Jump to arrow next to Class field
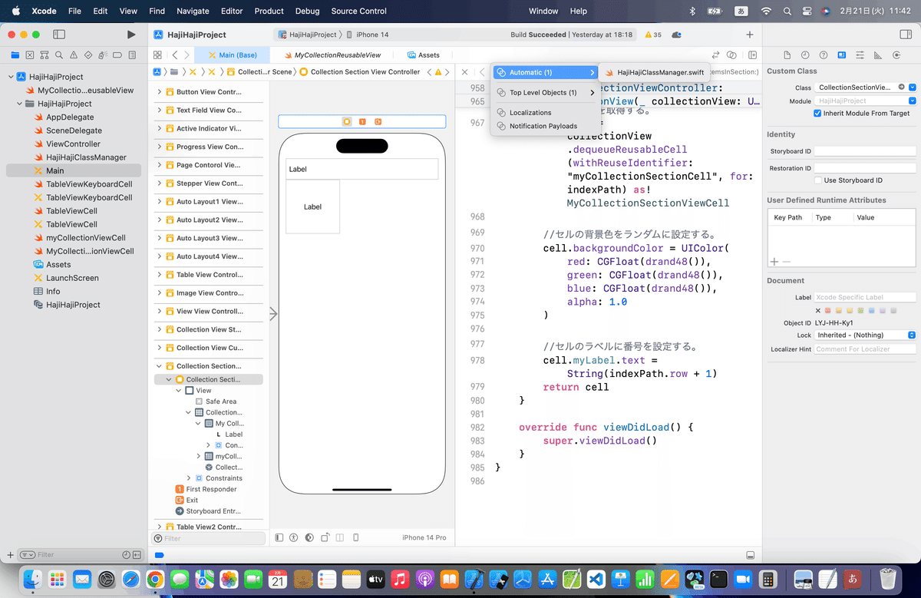 902,88
